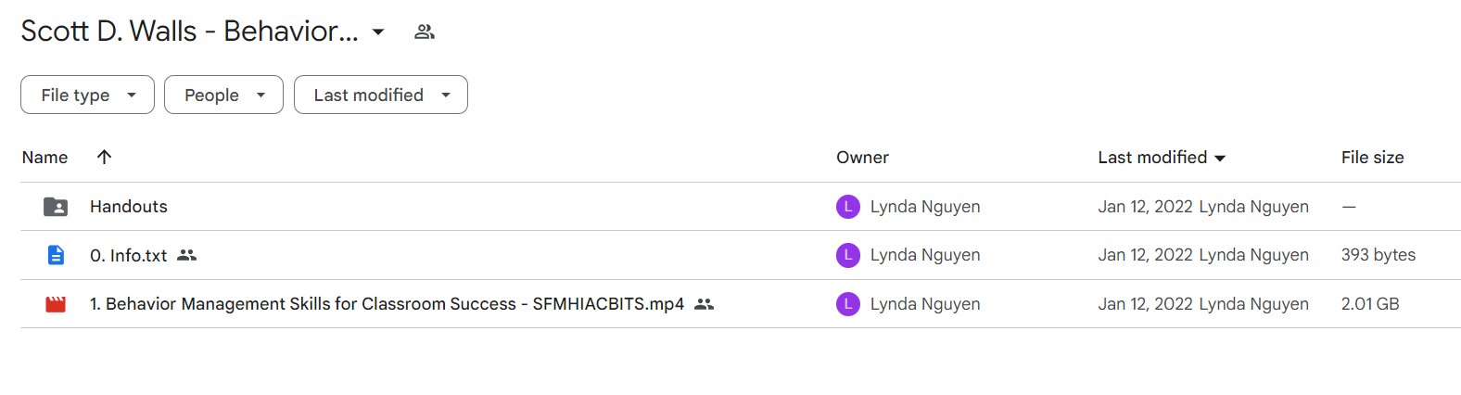Click Lynda Nguyen's avatar in the Handouts row
Viewport: 1461px width, 395px height.
848,207
